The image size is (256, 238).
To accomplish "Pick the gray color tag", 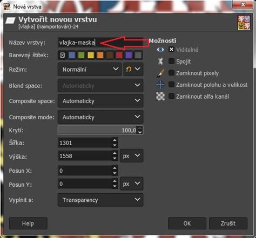I will 138,55.
